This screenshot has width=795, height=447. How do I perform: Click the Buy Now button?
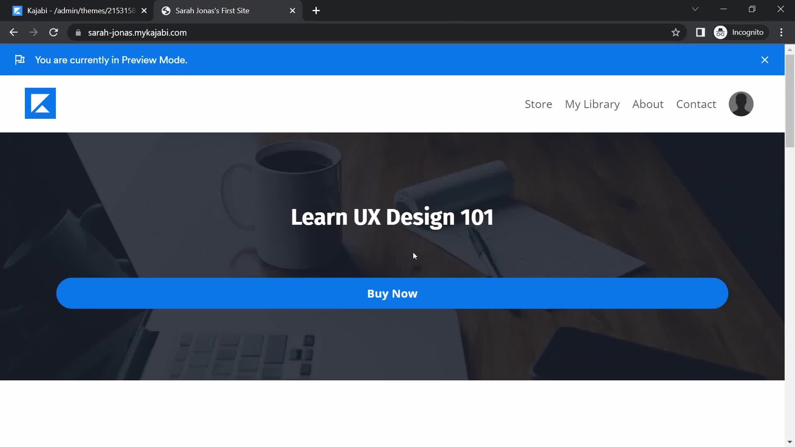coord(392,293)
